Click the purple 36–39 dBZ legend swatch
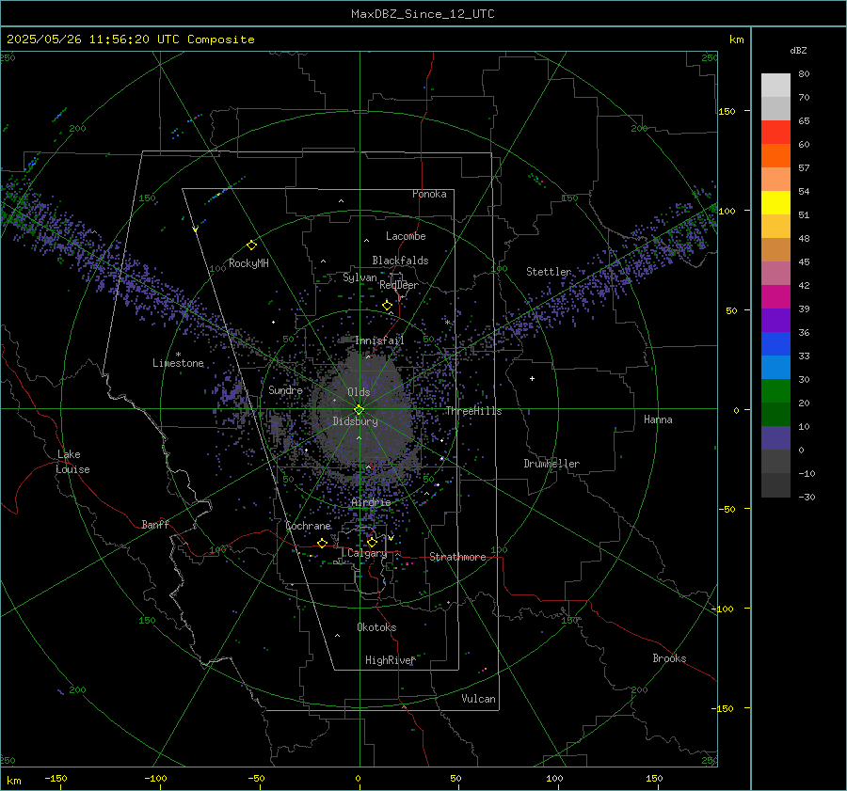This screenshot has height=791, width=847. pyautogui.click(x=775, y=321)
